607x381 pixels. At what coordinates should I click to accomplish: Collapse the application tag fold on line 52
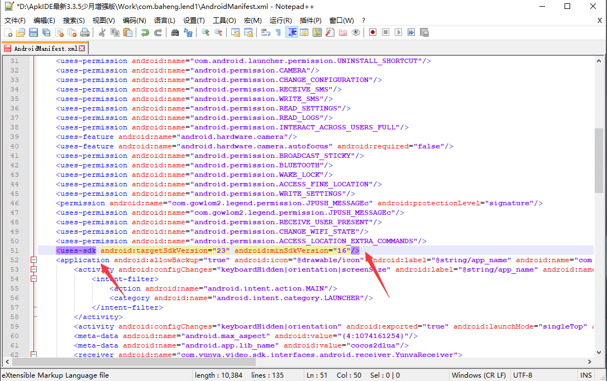[34, 260]
